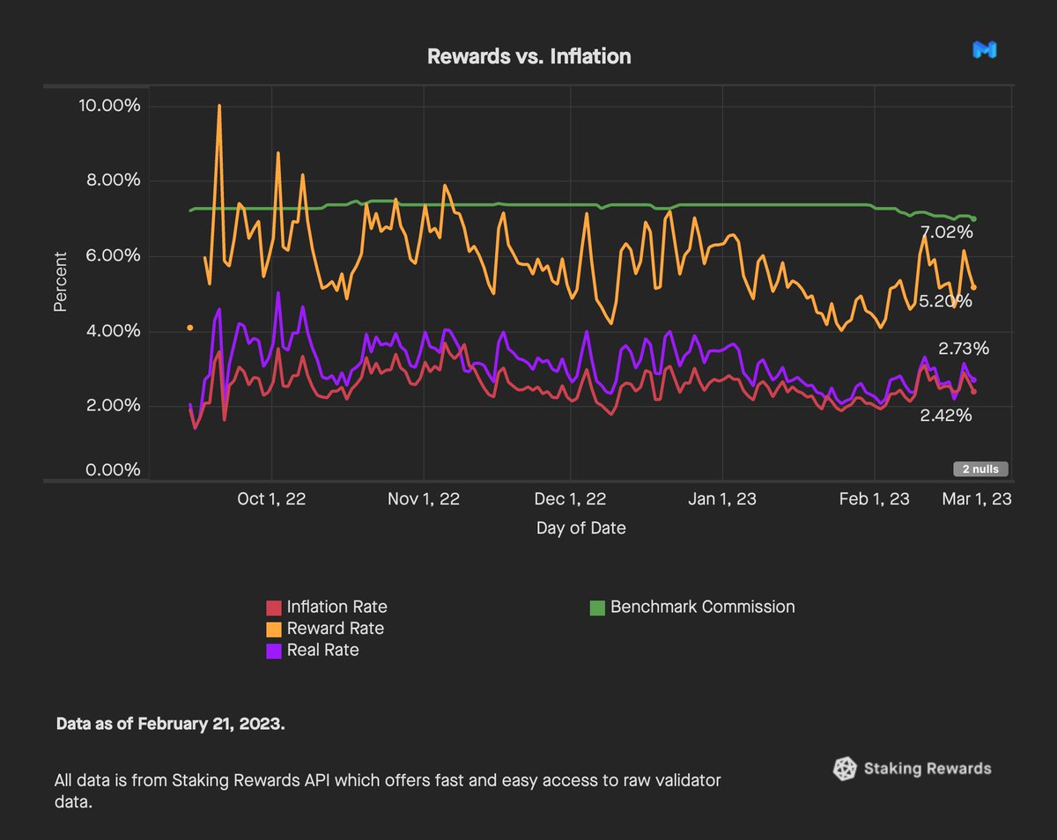The height and width of the screenshot is (840, 1057).
Task: Click the Mar 1, 23 axis tick label
Action: click(x=977, y=498)
